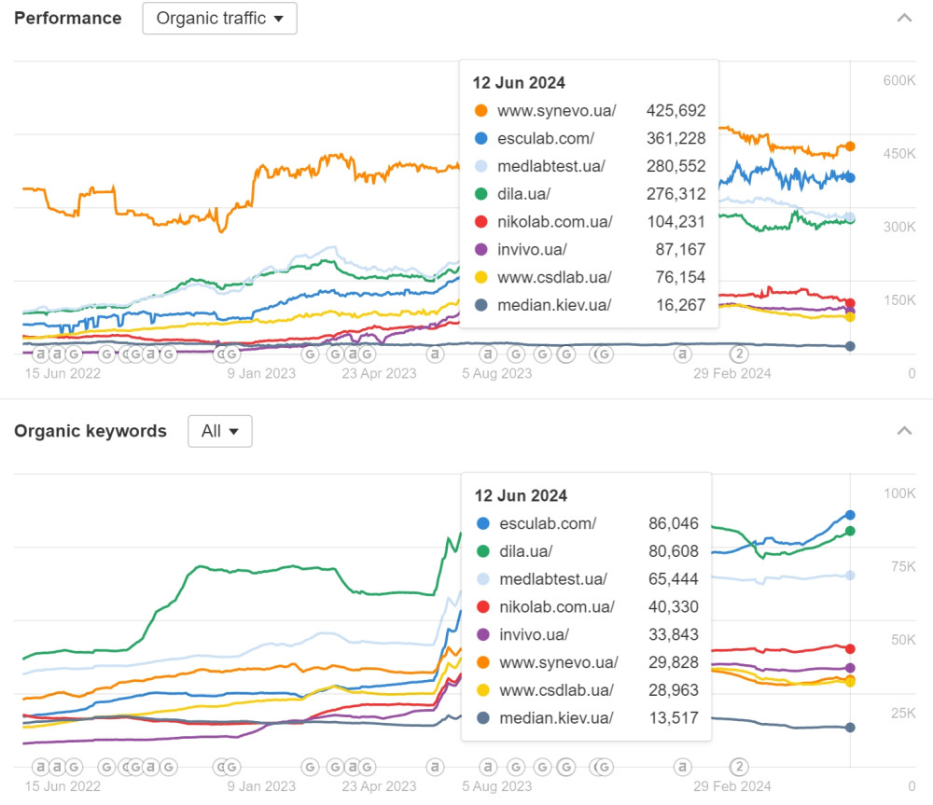Click the 450K axis label
Image resolution: width=933 pixels, height=805 pixels.
[899, 154]
